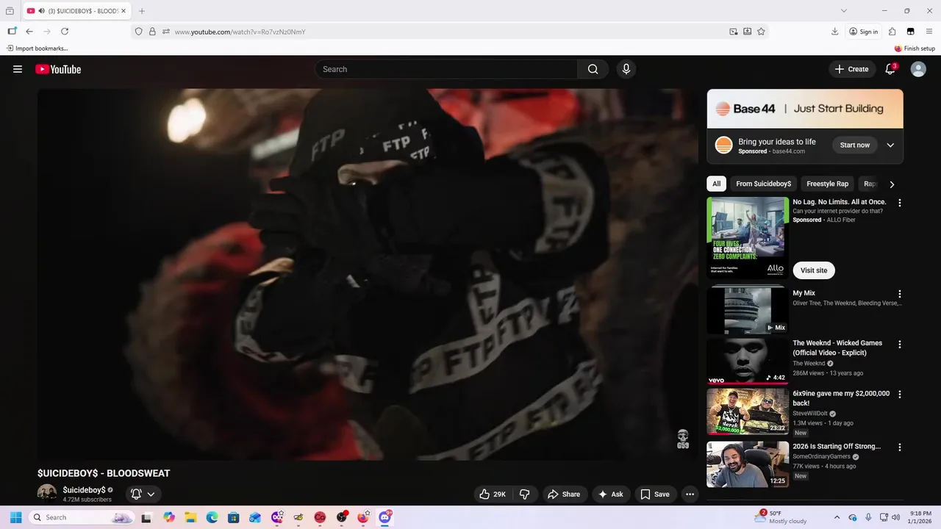The height and width of the screenshot is (529, 941).
Task: Open the SomeOrdinaryGamers video thumbnail
Action: click(748, 464)
